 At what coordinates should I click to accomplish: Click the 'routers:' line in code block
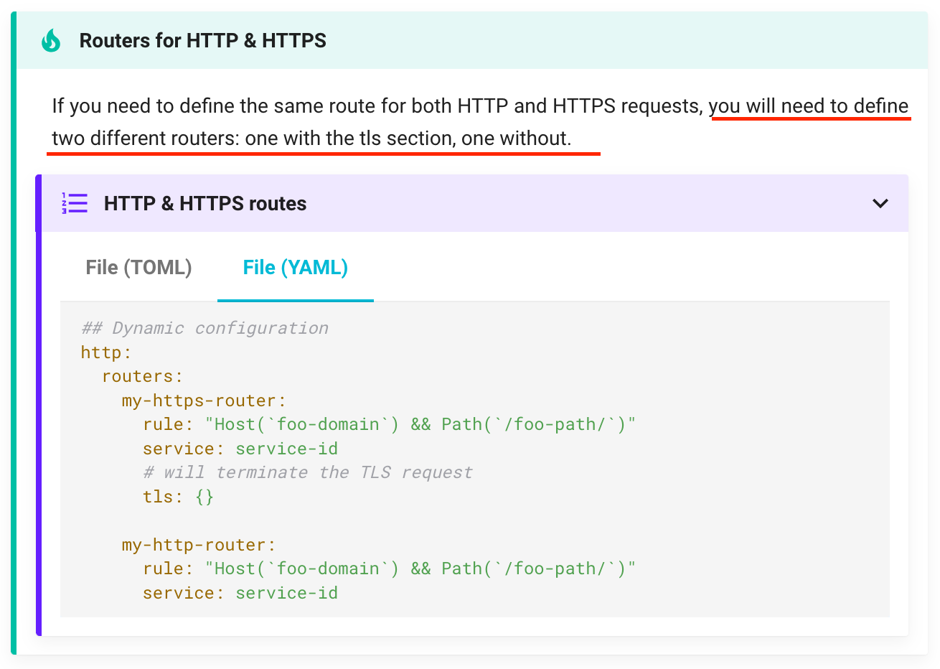[142, 376]
